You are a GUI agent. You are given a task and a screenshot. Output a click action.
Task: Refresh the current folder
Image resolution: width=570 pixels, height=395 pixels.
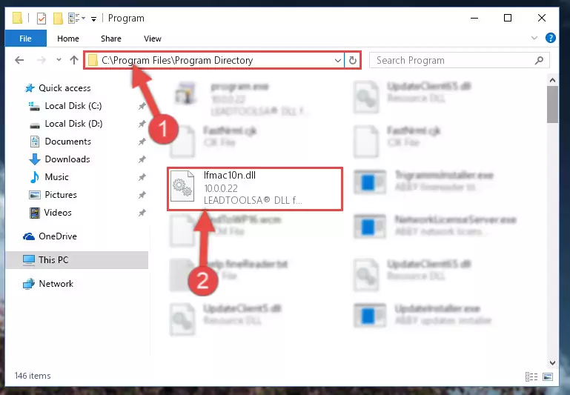point(353,60)
